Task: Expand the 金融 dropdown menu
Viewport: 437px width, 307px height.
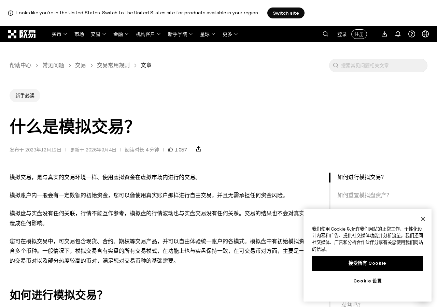Action: click(121, 34)
